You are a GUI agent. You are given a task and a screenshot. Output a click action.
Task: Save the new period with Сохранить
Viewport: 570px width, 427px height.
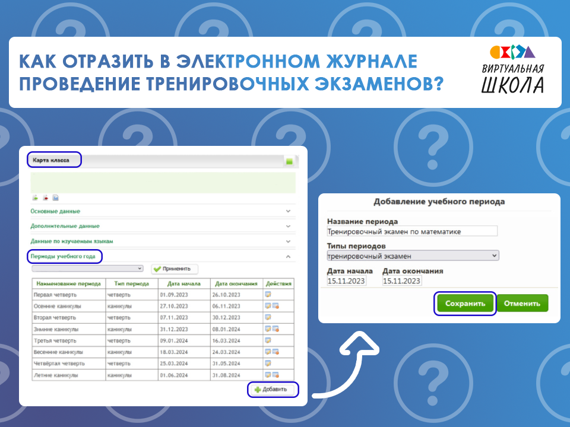point(465,304)
